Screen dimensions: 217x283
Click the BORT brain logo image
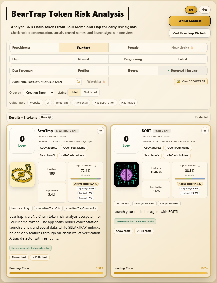click(126, 174)
